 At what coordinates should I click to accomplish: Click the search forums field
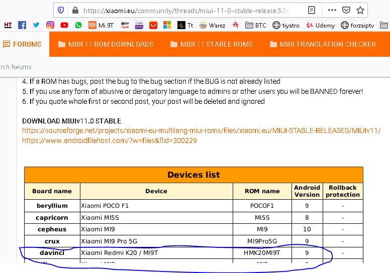(16, 67)
